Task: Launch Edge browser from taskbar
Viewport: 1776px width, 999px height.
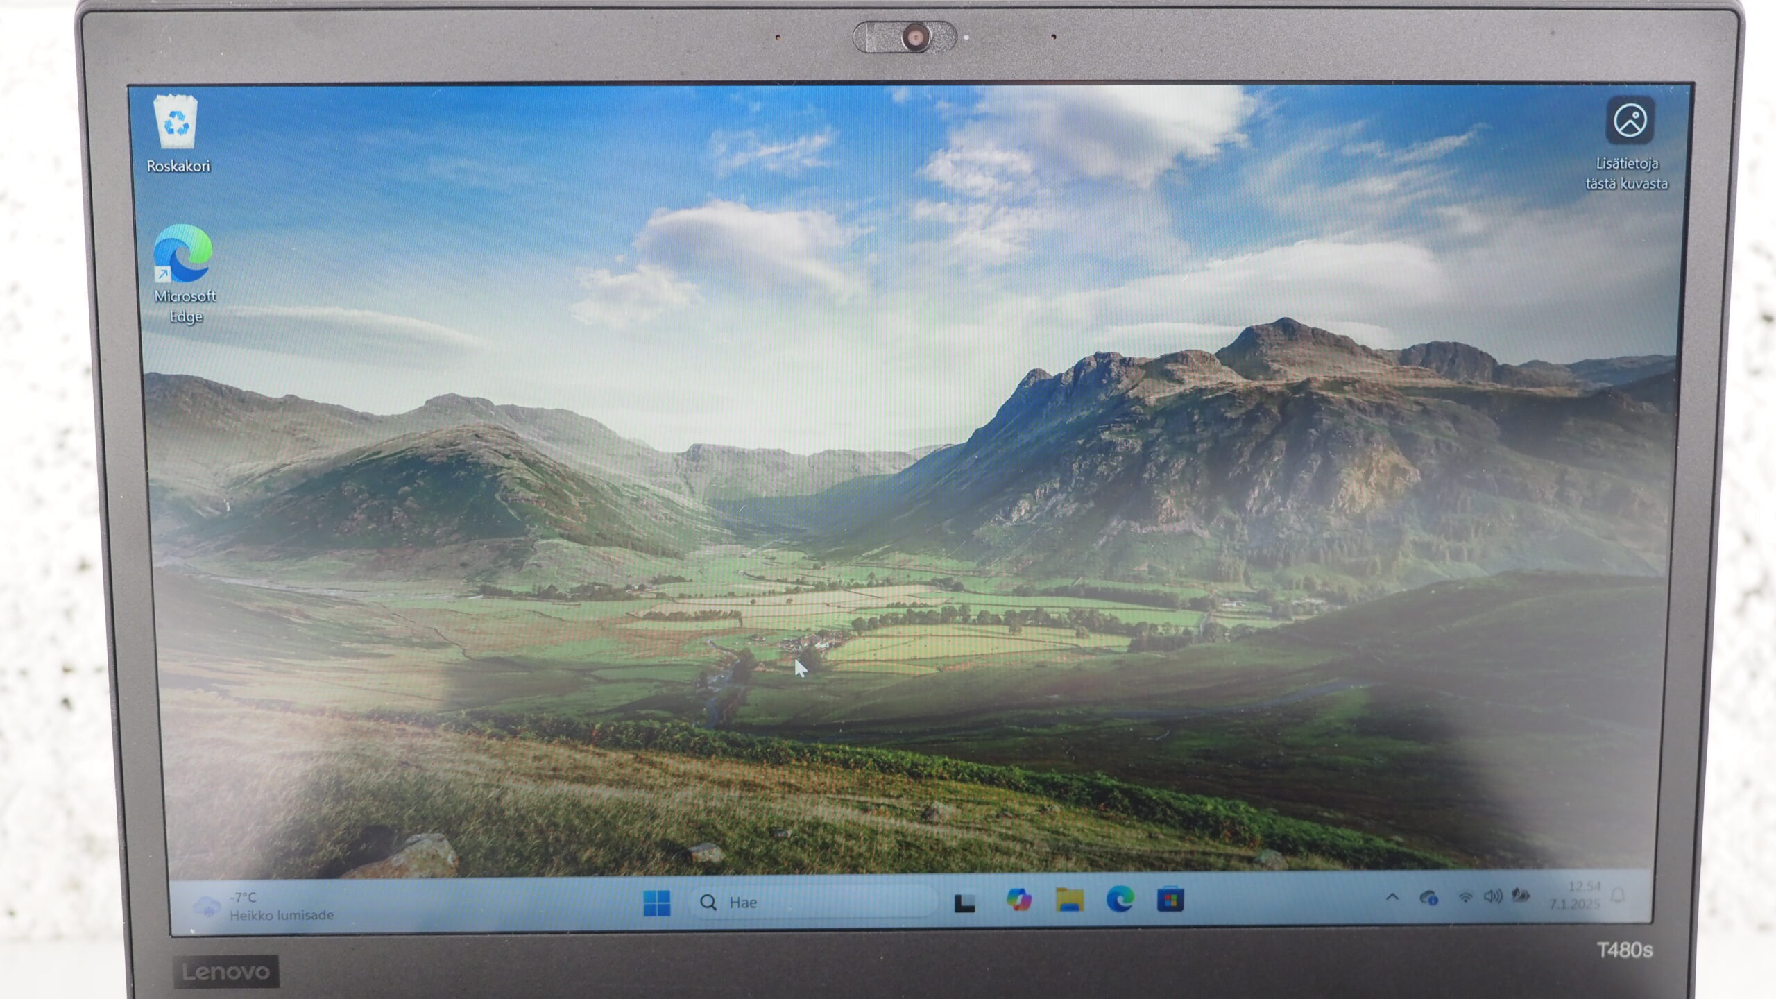Action: pyautogui.click(x=1120, y=900)
